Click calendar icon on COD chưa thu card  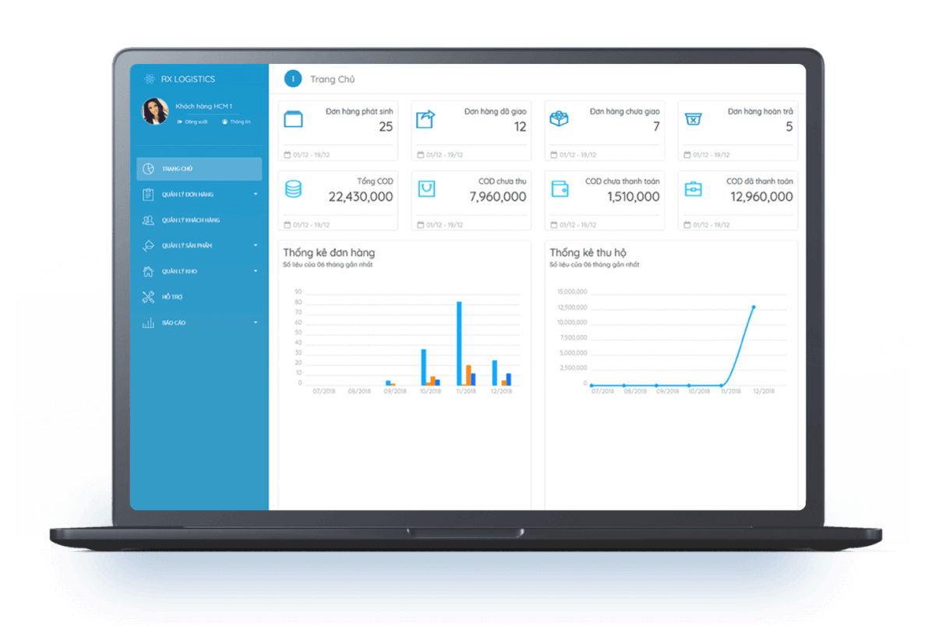421,225
